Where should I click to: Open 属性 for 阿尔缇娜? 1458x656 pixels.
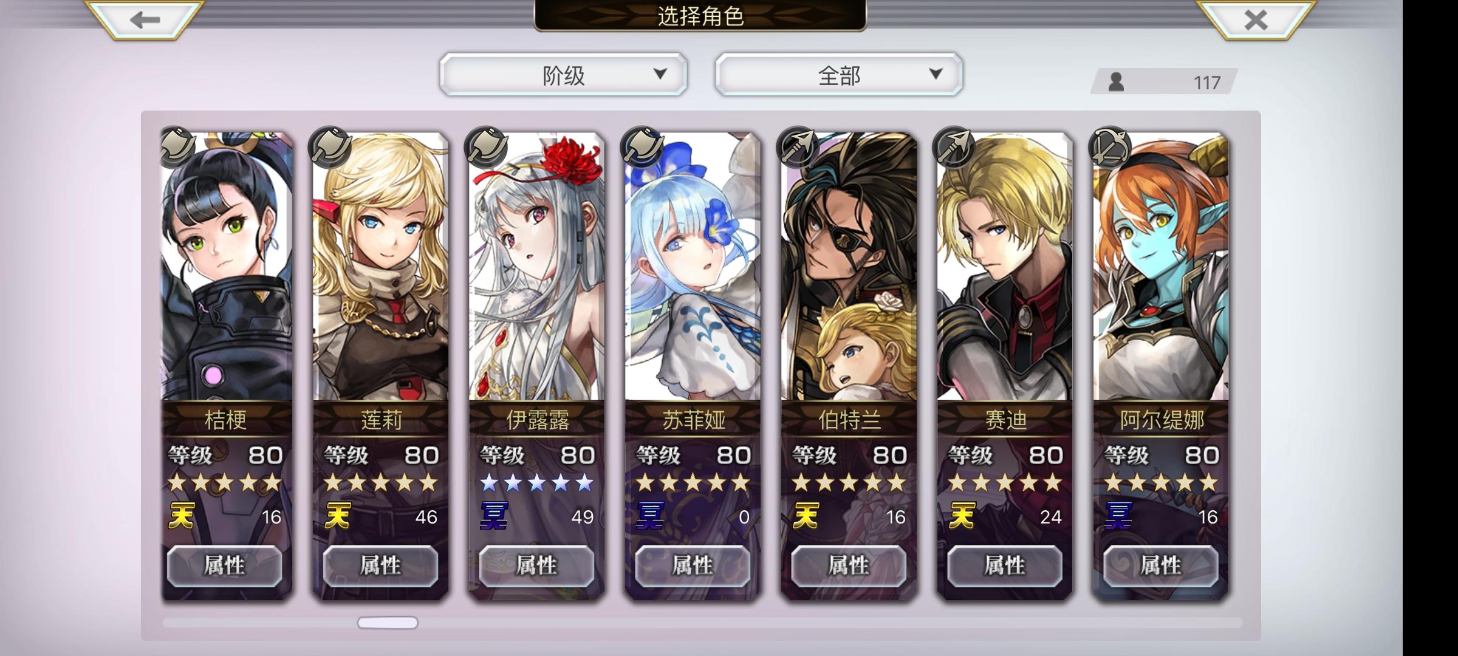coord(1161,565)
